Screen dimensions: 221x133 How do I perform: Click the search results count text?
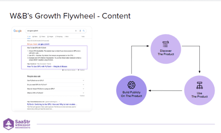[38, 41]
